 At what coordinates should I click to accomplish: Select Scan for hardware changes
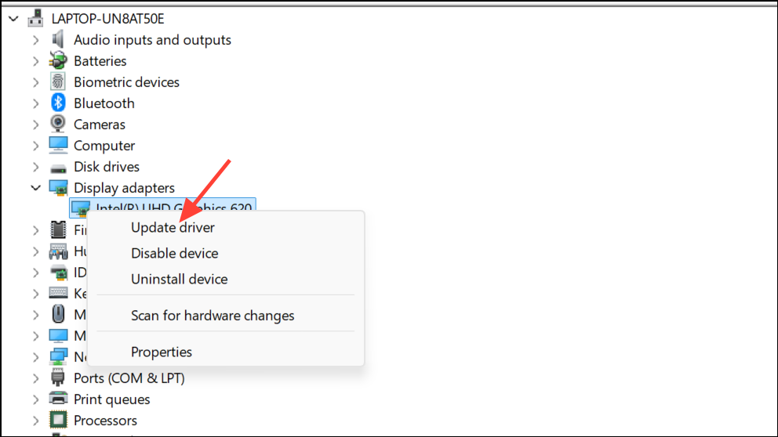[x=213, y=316]
